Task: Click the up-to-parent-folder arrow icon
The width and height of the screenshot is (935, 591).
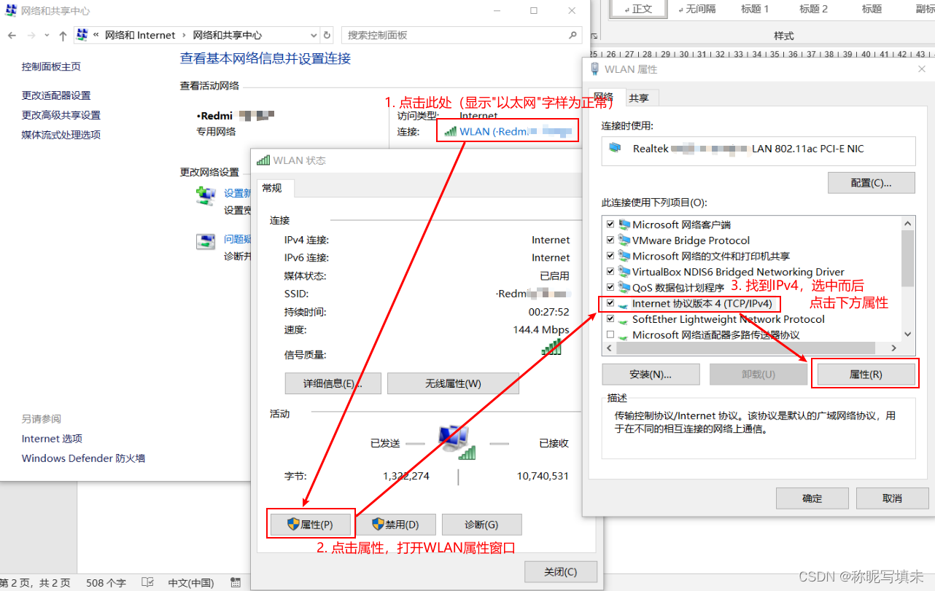Action: (x=62, y=34)
